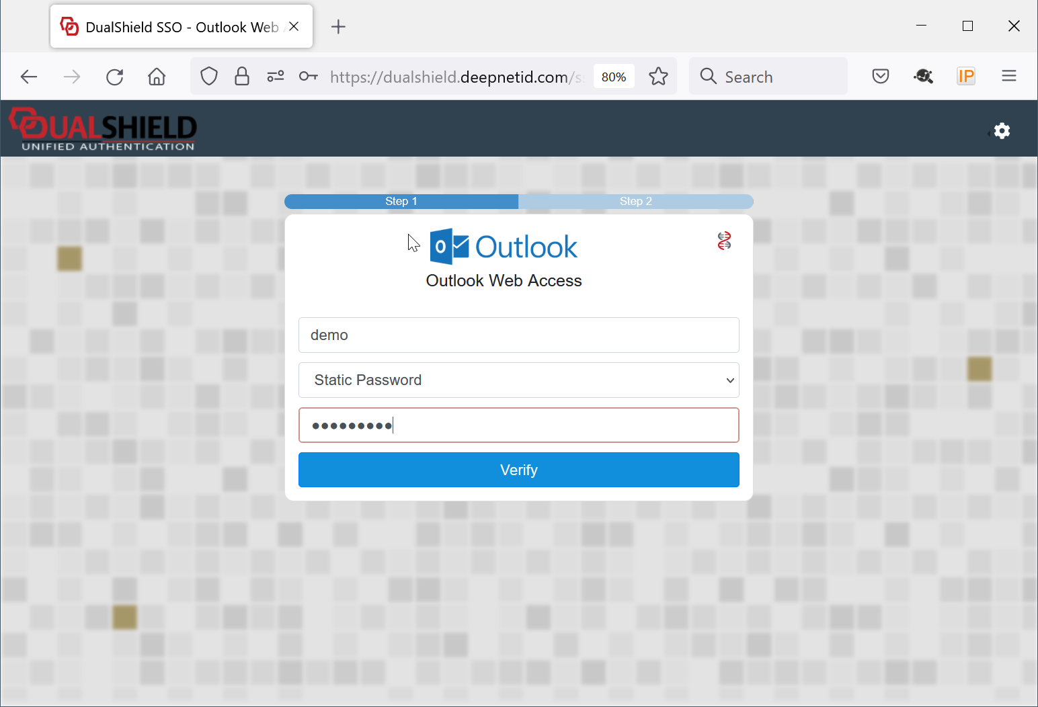Go to the browser Home page
Viewport: 1038px width, 707px height.
[x=157, y=77]
